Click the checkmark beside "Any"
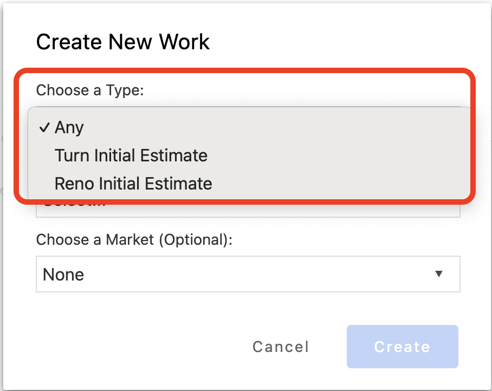492x391 pixels. (44, 128)
